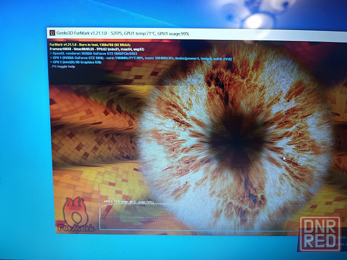Click the 'F1: toggle help' overlay line

(x=66, y=67)
